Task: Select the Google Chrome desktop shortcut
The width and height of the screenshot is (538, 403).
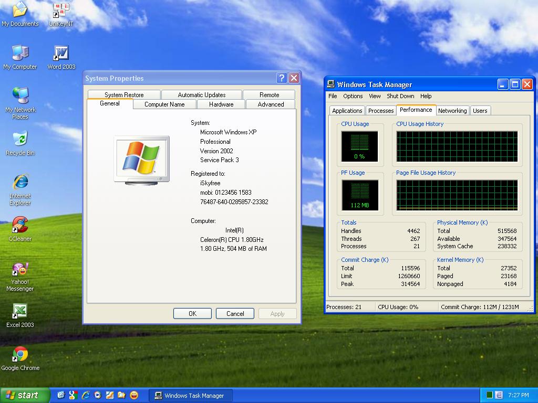Action: tap(20, 358)
